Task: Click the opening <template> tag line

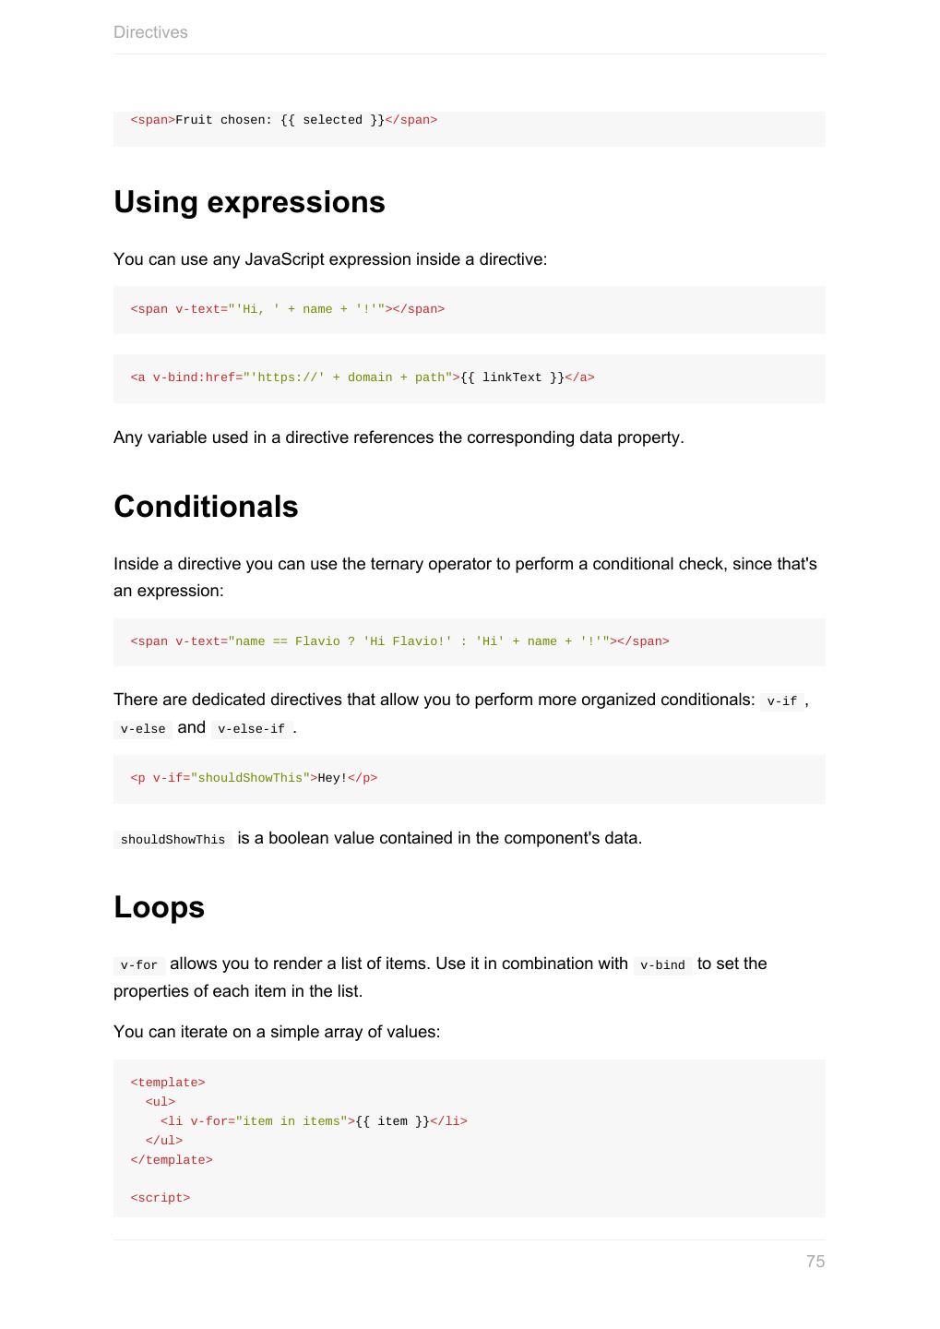Action: point(168,1083)
